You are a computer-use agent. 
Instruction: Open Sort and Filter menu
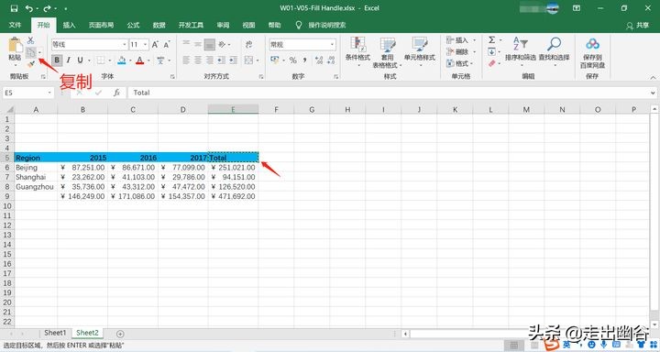point(521,51)
